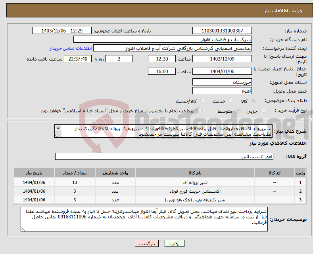The image size is (313, 254).
Task: Click the تعداد / مقدار column header
Action: (75, 173)
